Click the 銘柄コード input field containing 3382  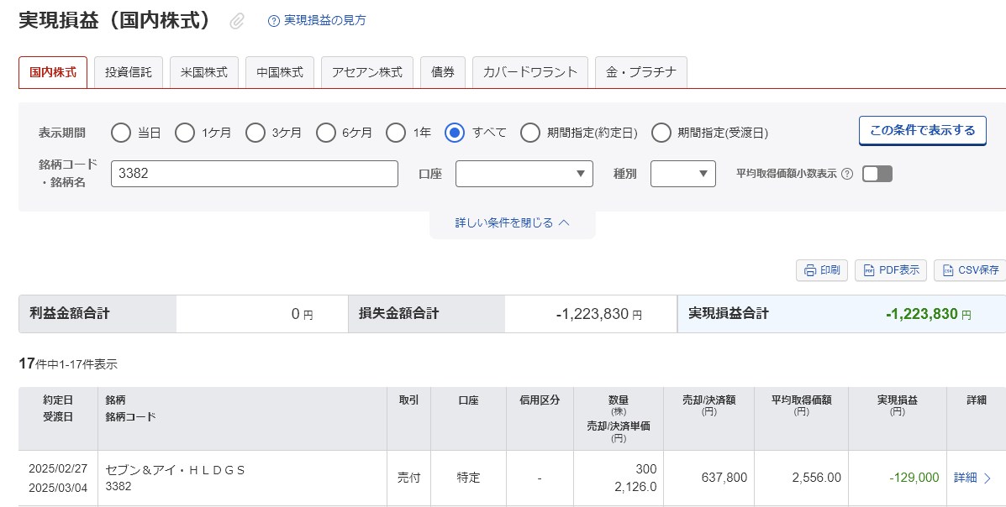(x=254, y=174)
